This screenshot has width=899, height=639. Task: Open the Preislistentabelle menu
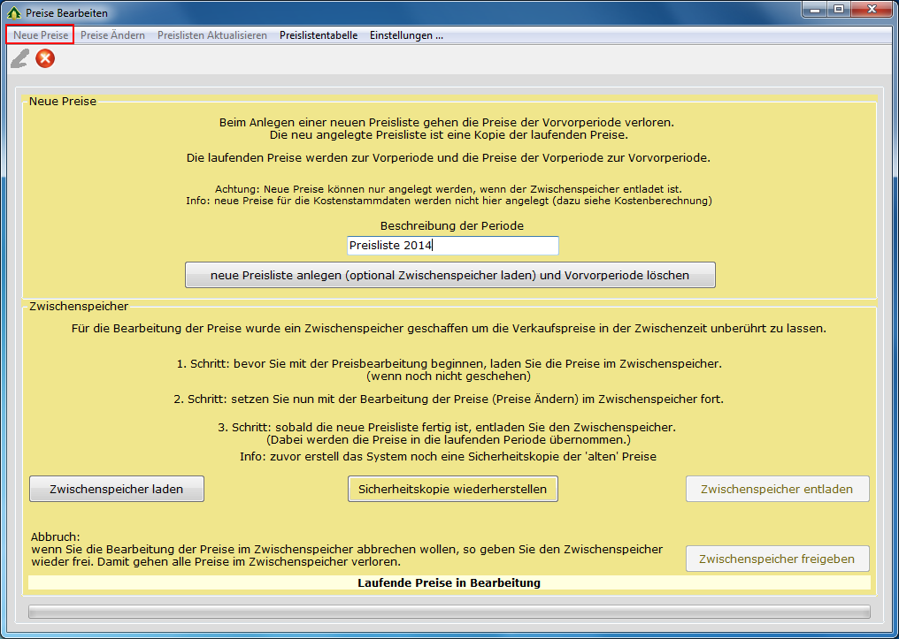pyautogui.click(x=319, y=35)
